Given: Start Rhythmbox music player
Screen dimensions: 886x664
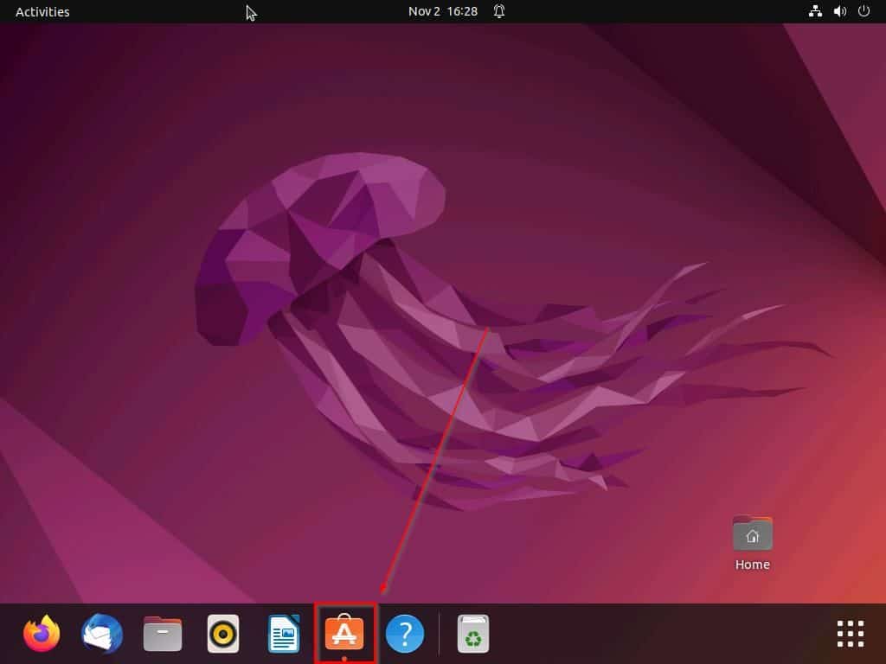Looking at the screenshot, I should tap(223, 634).
